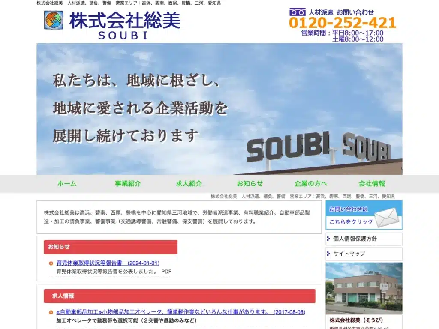Click the 加工オペレータで勤務帯も選択可能 description text
Image resolution: width=439 pixels, height=329 pixels.
click(x=126, y=320)
